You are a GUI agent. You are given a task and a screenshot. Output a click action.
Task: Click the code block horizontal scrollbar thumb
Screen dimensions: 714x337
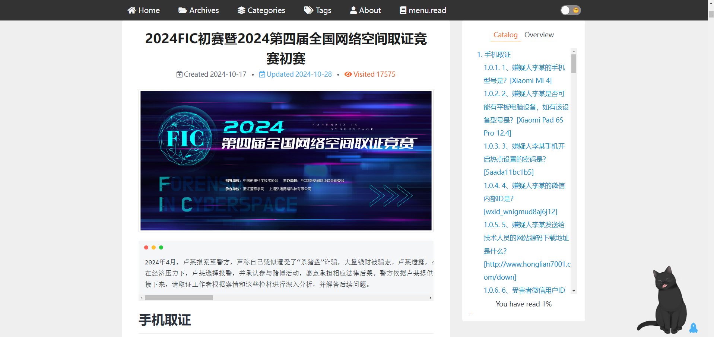tap(179, 298)
